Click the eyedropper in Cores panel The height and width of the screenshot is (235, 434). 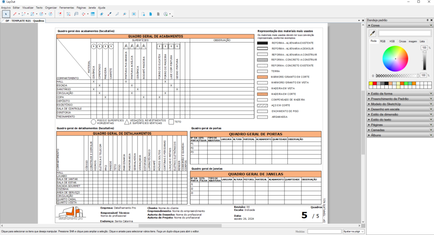373,33
